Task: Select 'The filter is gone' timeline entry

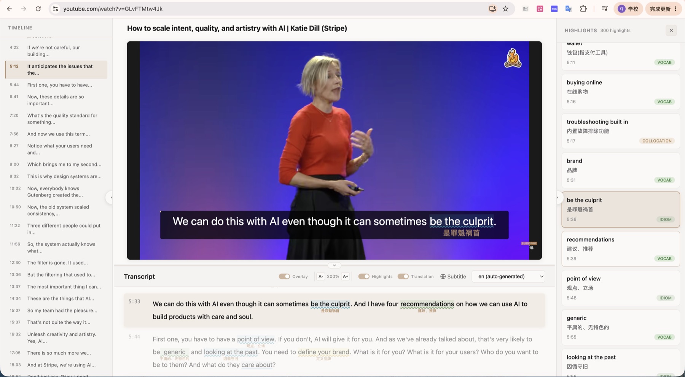Action: click(x=56, y=263)
